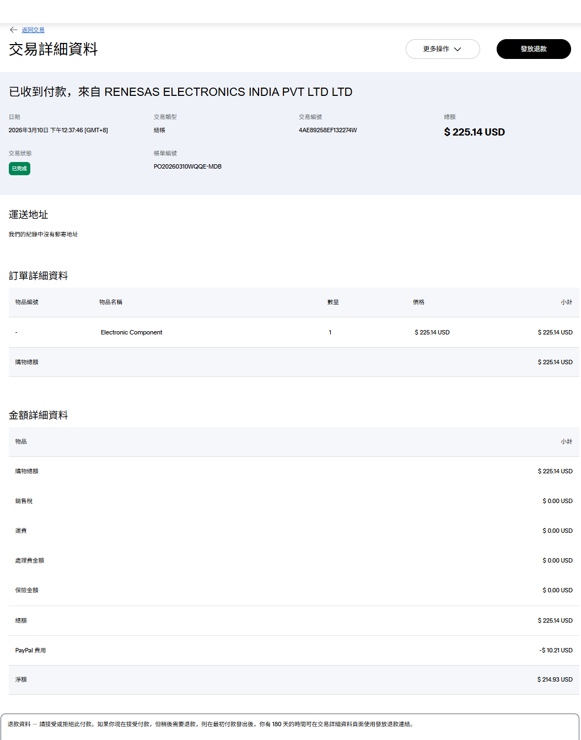Viewport: 581px width, 740px height.
Task: Click the chevron inside 更多操作
Action: click(x=458, y=49)
